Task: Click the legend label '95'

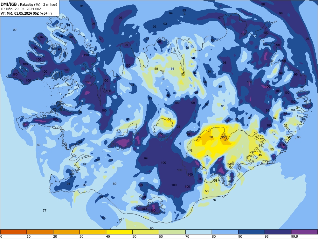Action: pyautogui.click(x=266, y=236)
